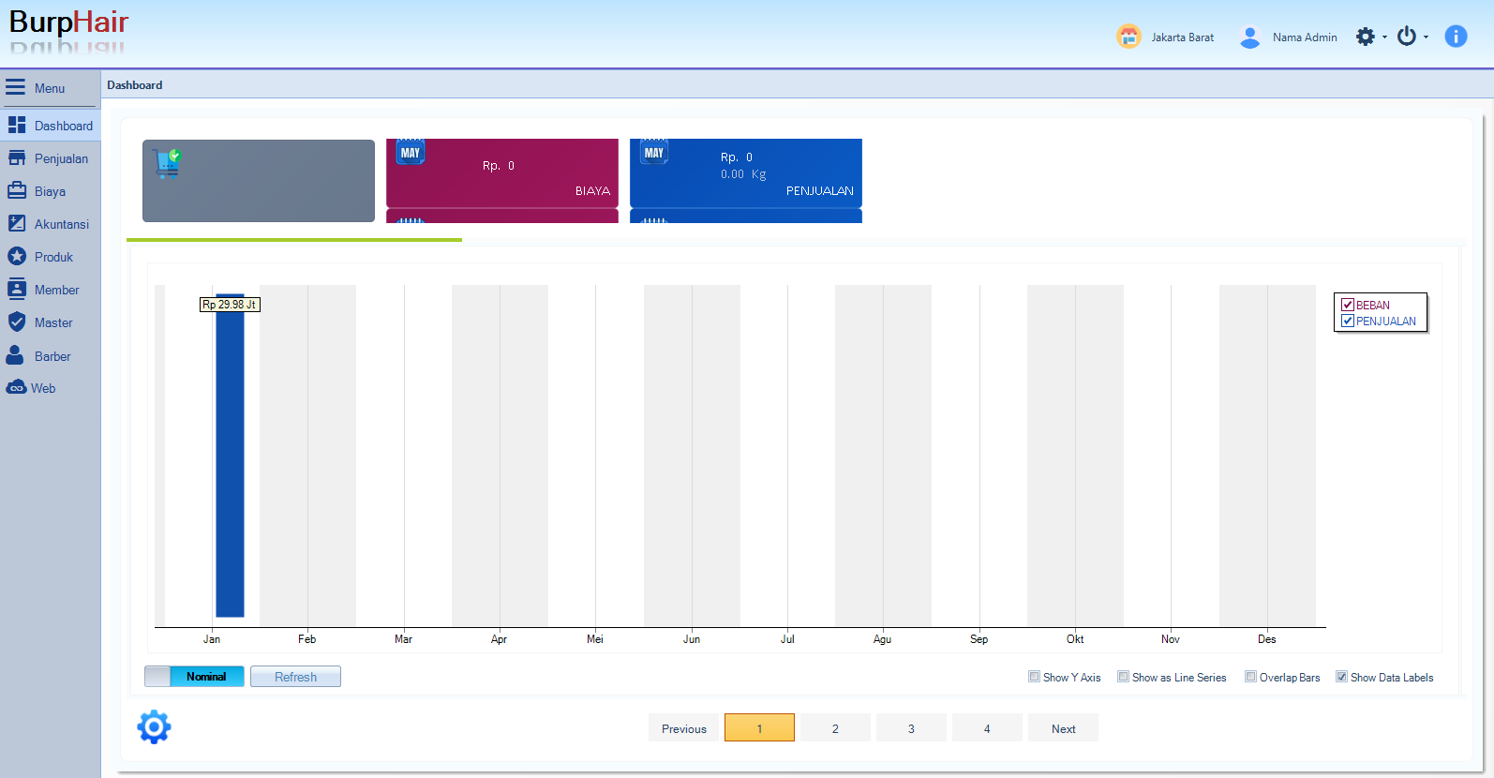The width and height of the screenshot is (1494, 778).
Task: Open Dashboard in the sidebar
Action: (x=51, y=126)
